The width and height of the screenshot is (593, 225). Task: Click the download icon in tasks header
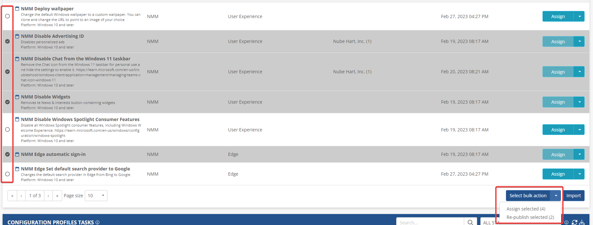coord(582,222)
